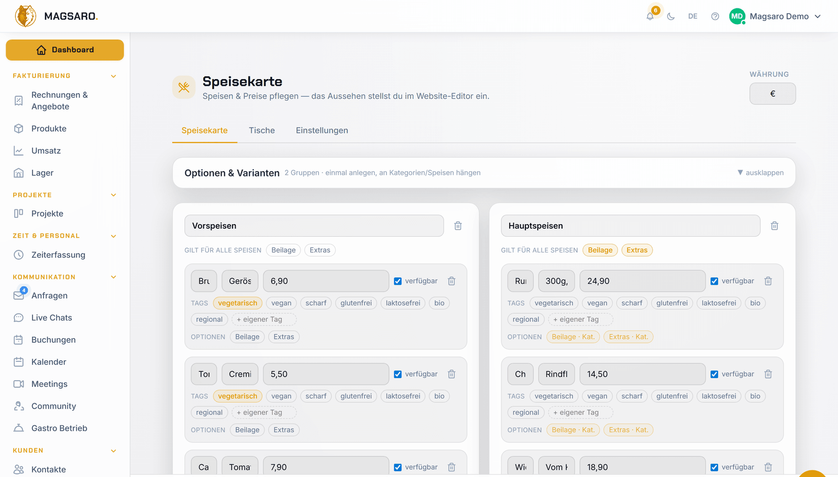Open the Währung currency selector
Viewport: 838px width, 477px height.
point(773,94)
